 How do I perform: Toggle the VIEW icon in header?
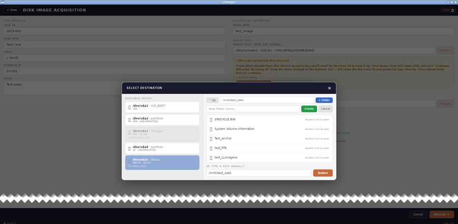pyautogui.click(x=452, y=10)
